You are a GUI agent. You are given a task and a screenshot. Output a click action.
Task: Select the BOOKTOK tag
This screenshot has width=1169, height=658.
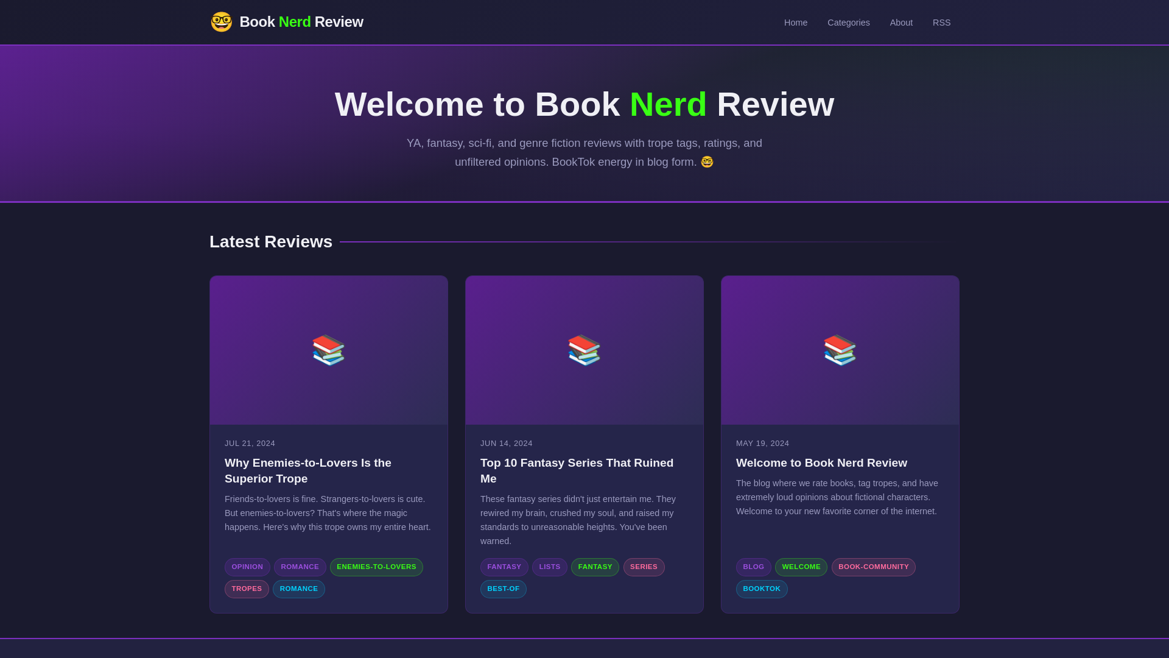[x=762, y=589]
